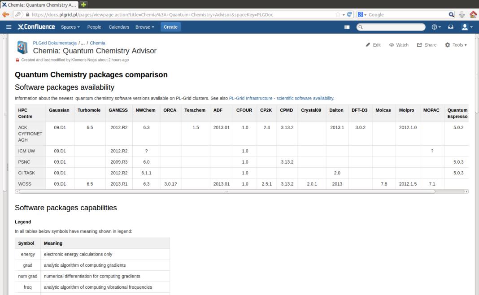Click the site identity lock icon
The height and width of the screenshot is (295, 479).
point(27,14)
